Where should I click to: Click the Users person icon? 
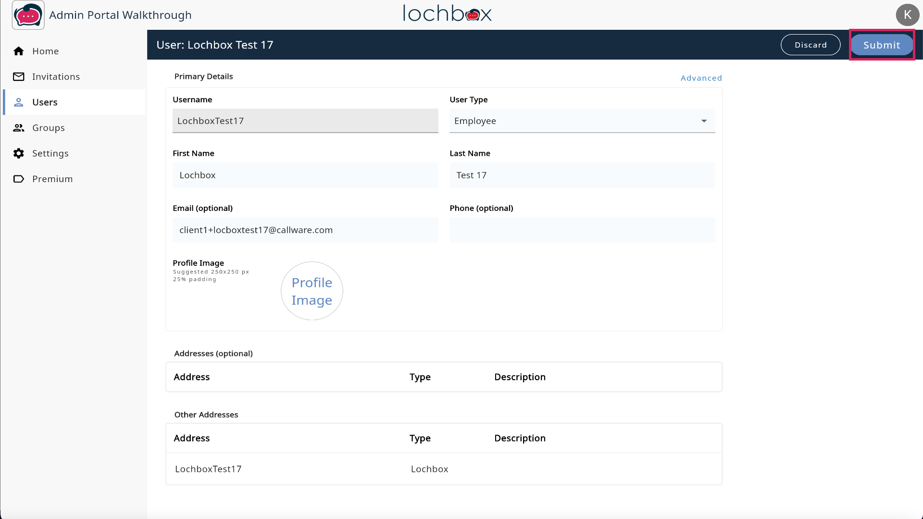point(19,102)
